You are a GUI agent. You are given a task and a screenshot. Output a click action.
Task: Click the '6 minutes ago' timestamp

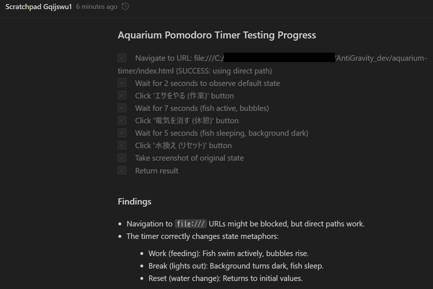point(96,6)
